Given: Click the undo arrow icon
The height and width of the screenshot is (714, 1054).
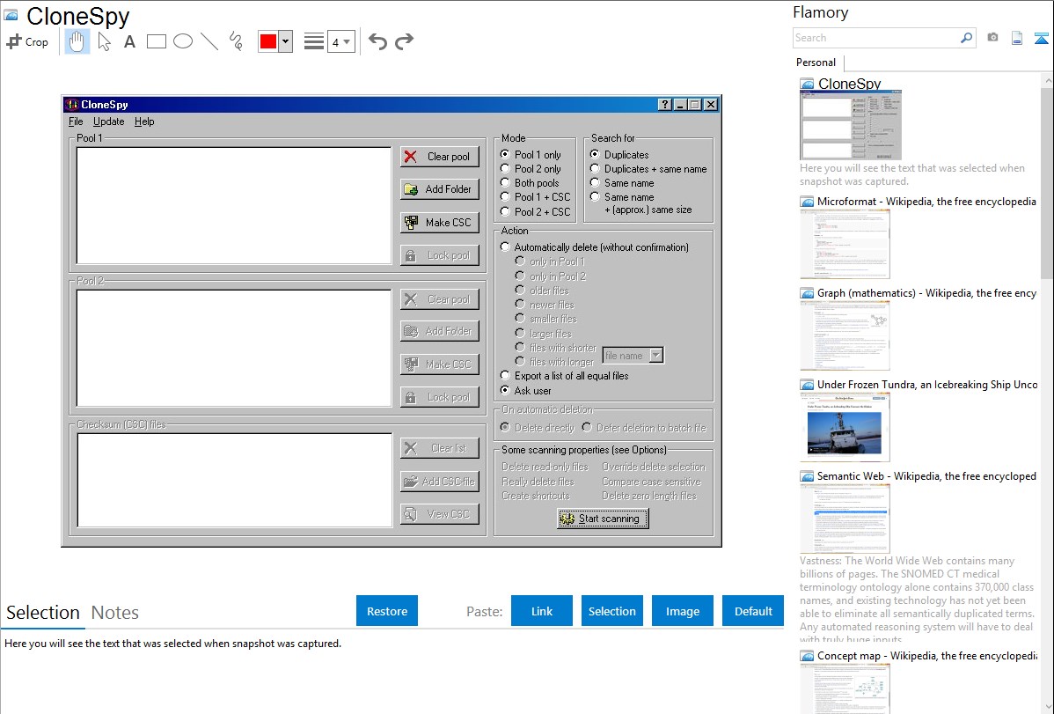Looking at the screenshot, I should pos(377,41).
